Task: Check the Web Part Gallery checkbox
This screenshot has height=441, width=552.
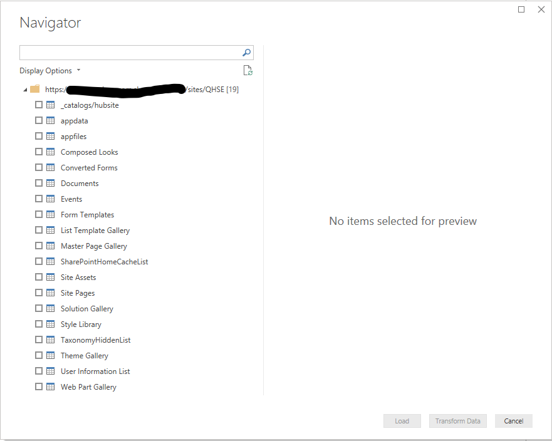Action: point(39,387)
